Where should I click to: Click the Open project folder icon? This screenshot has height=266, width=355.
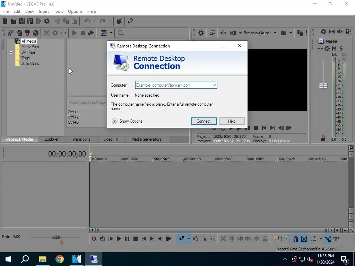click(14, 21)
